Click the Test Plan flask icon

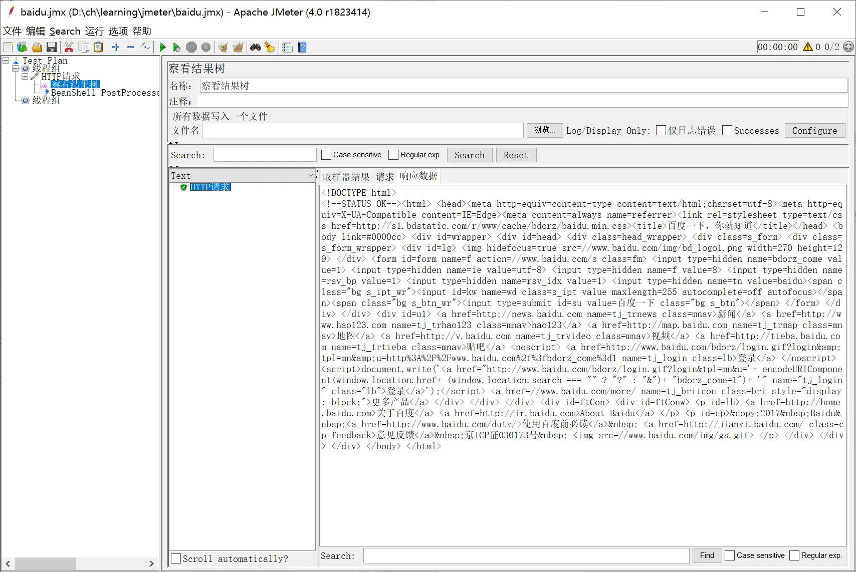point(16,61)
